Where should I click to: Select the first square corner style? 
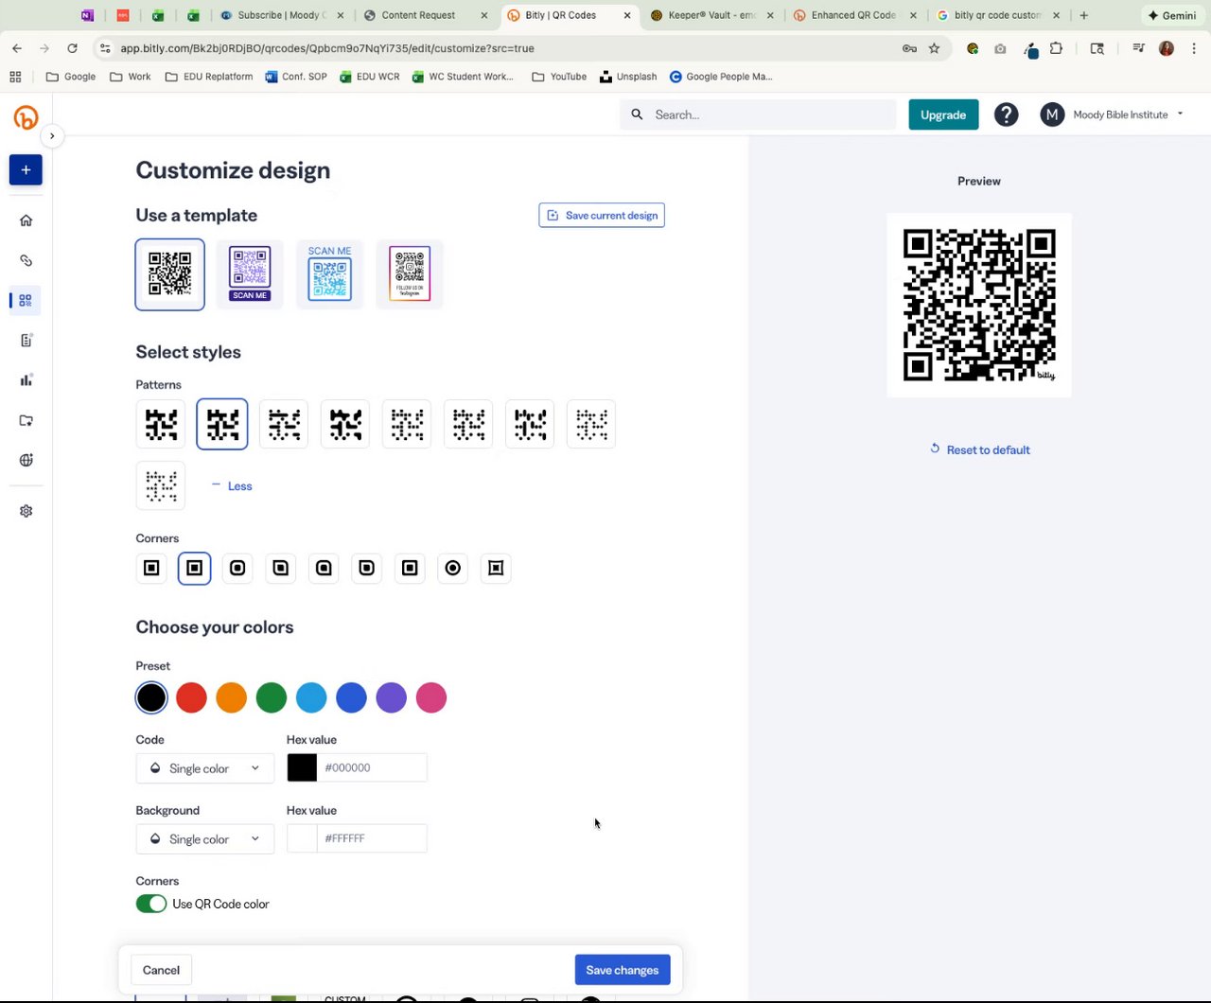tap(151, 568)
